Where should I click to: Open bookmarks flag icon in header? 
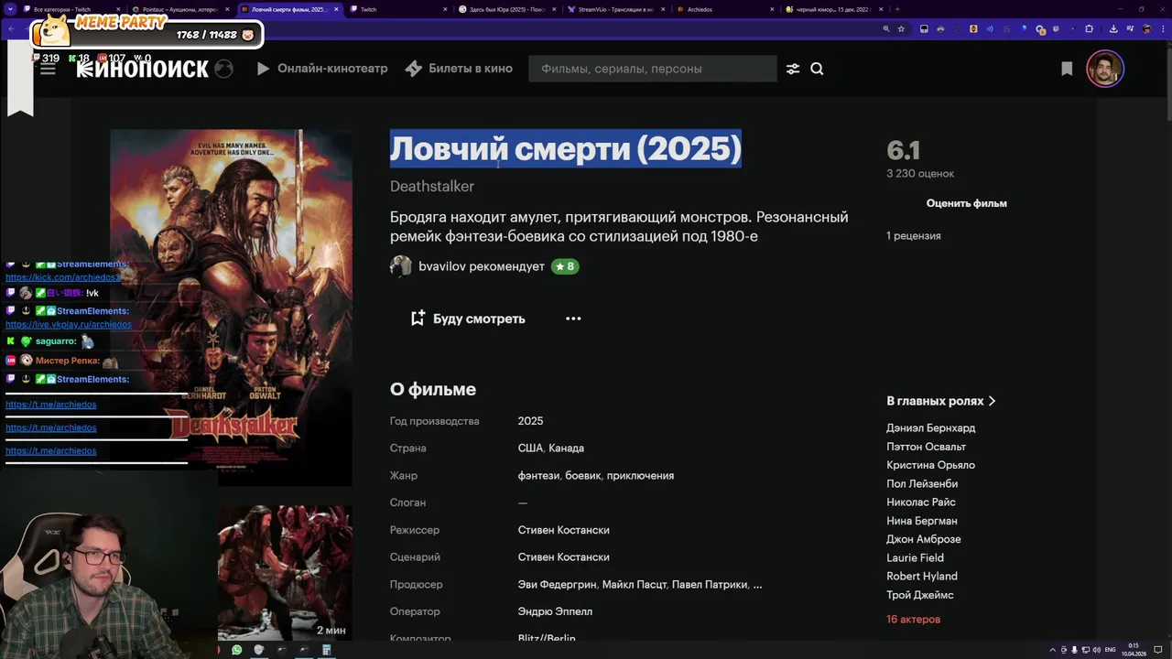click(1067, 69)
